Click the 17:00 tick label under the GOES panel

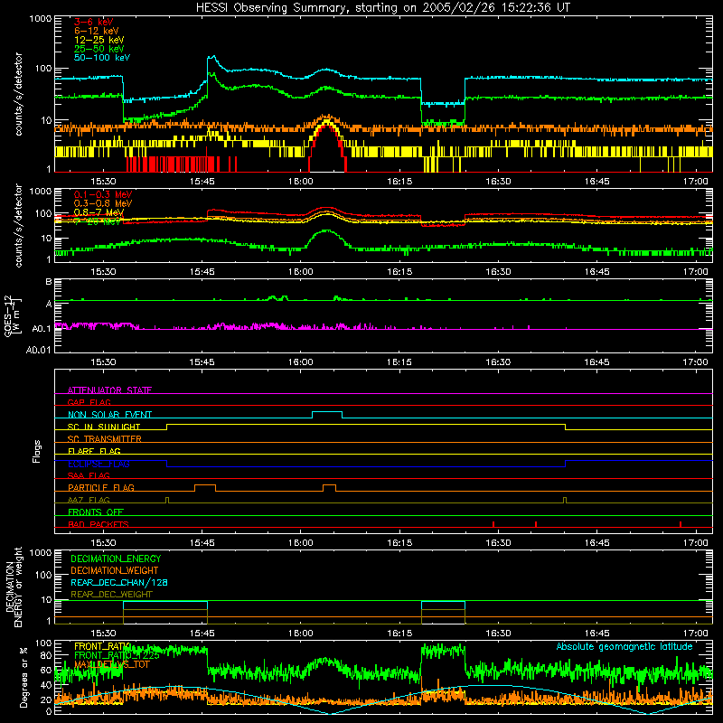pyautogui.click(x=695, y=362)
